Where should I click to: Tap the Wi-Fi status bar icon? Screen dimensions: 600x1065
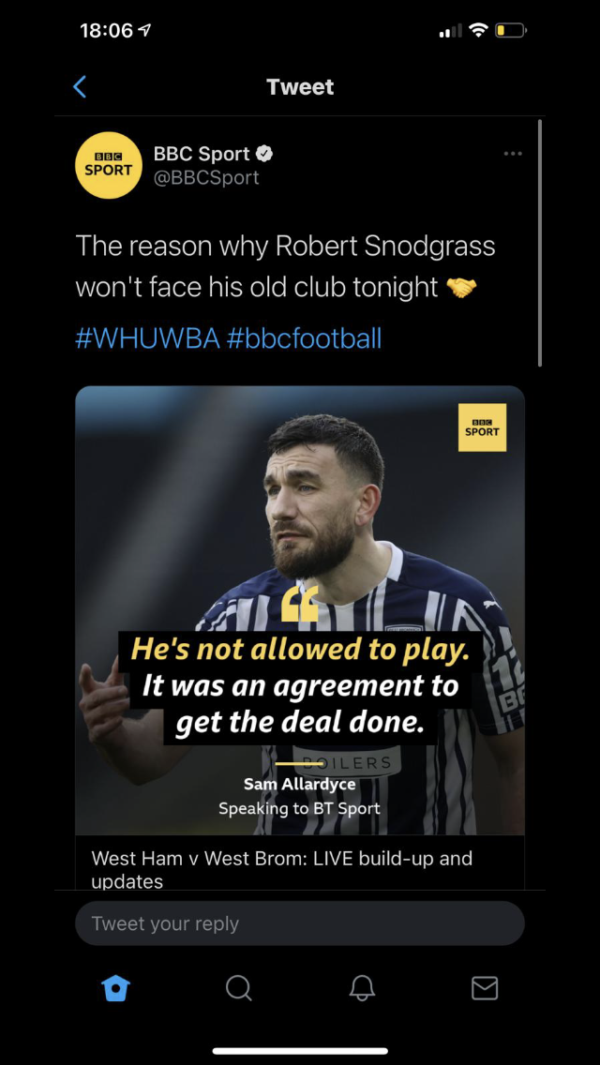[479, 31]
